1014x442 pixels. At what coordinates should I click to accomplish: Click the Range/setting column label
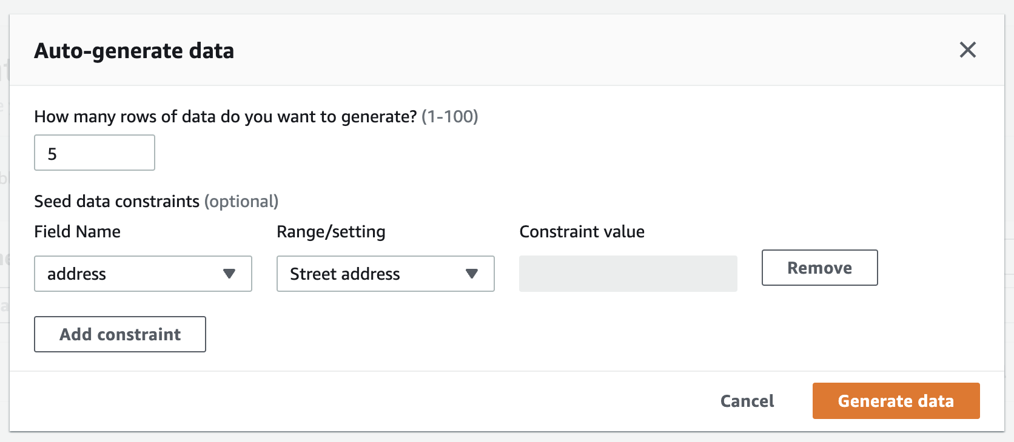(331, 232)
